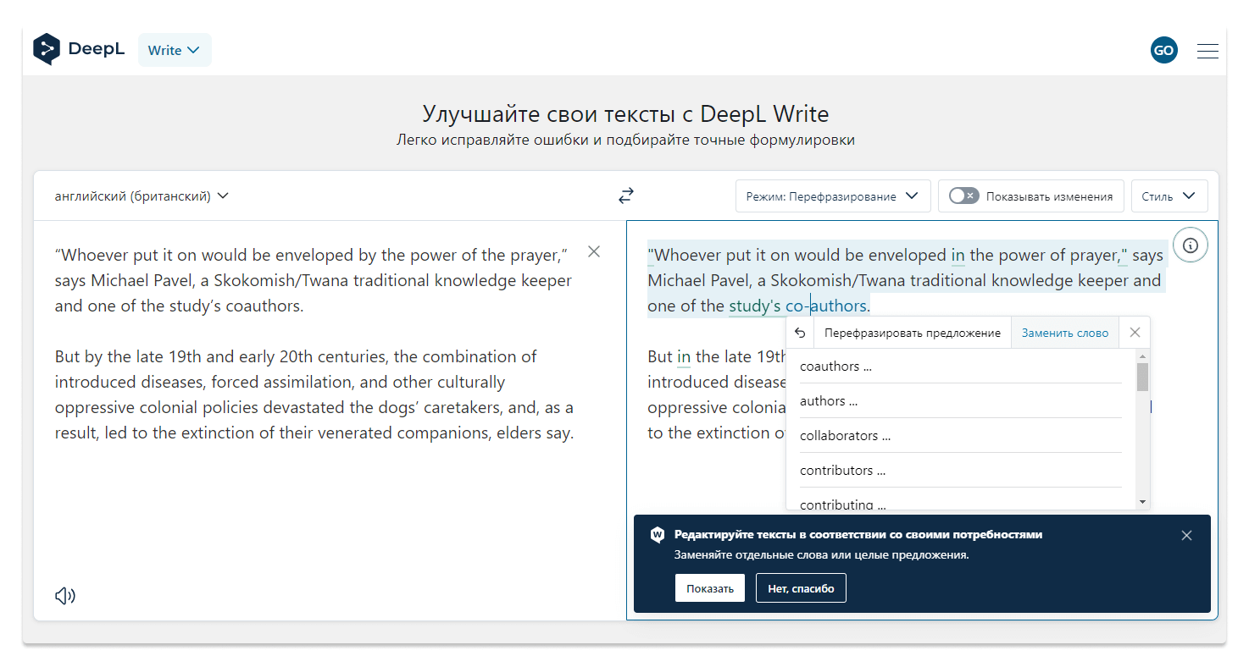Viewport: 1249px width, 667px height.
Task: Click word "co-authors" in output text
Action: 826,306
